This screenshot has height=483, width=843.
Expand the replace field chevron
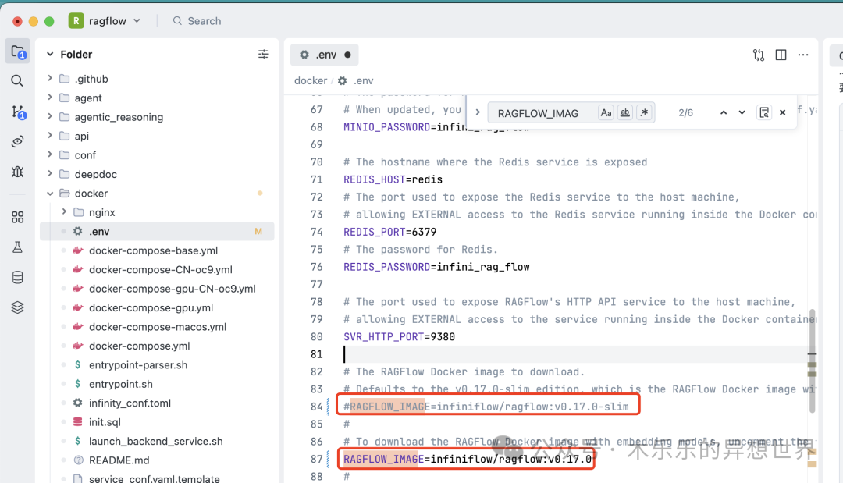click(478, 112)
